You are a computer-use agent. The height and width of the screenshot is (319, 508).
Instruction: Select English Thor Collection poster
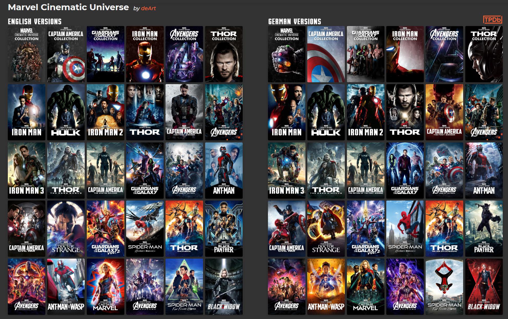224,54
